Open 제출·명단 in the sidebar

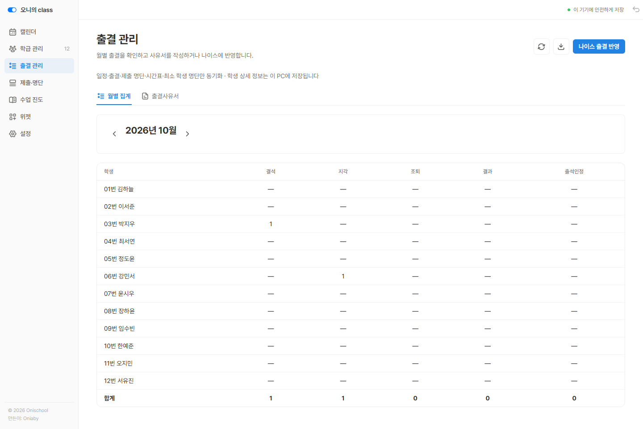[39, 83]
